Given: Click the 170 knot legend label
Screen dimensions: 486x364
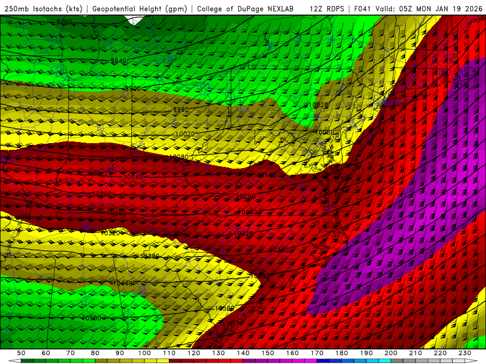Looking at the screenshot, I should (317, 353).
